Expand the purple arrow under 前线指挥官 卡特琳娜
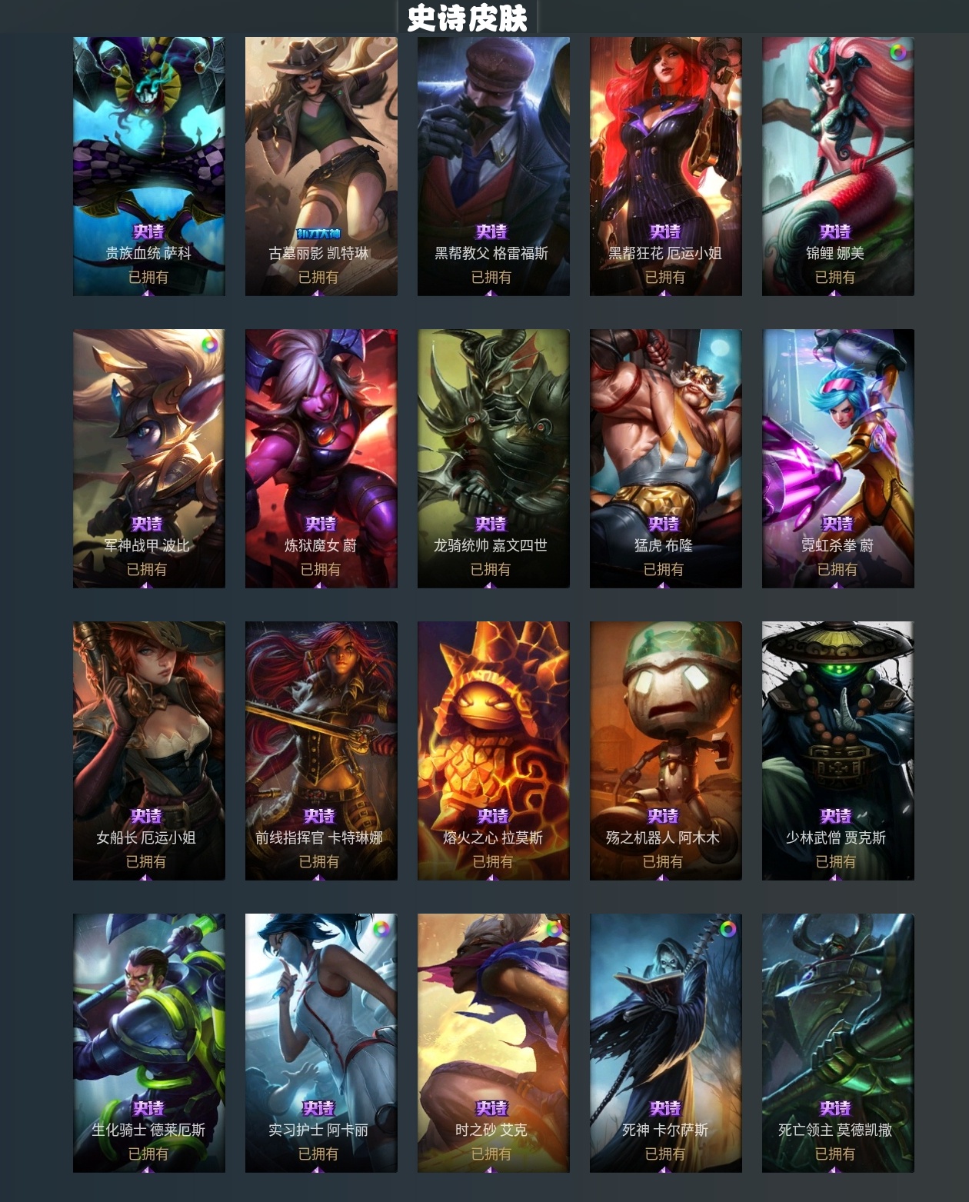The width and height of the screenshot is (969, 1202). tap(319, 877)
